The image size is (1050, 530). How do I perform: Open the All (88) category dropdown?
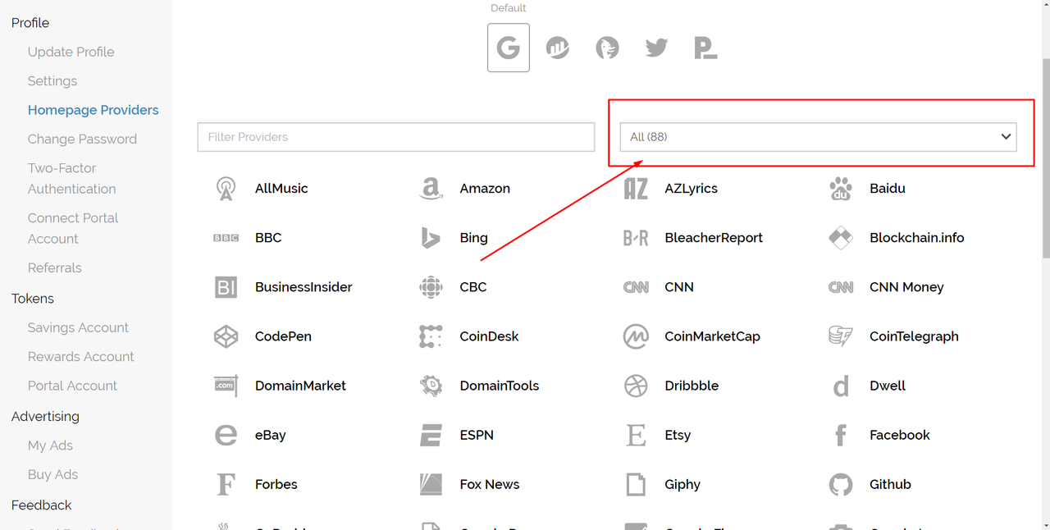[x=818, y=137]
